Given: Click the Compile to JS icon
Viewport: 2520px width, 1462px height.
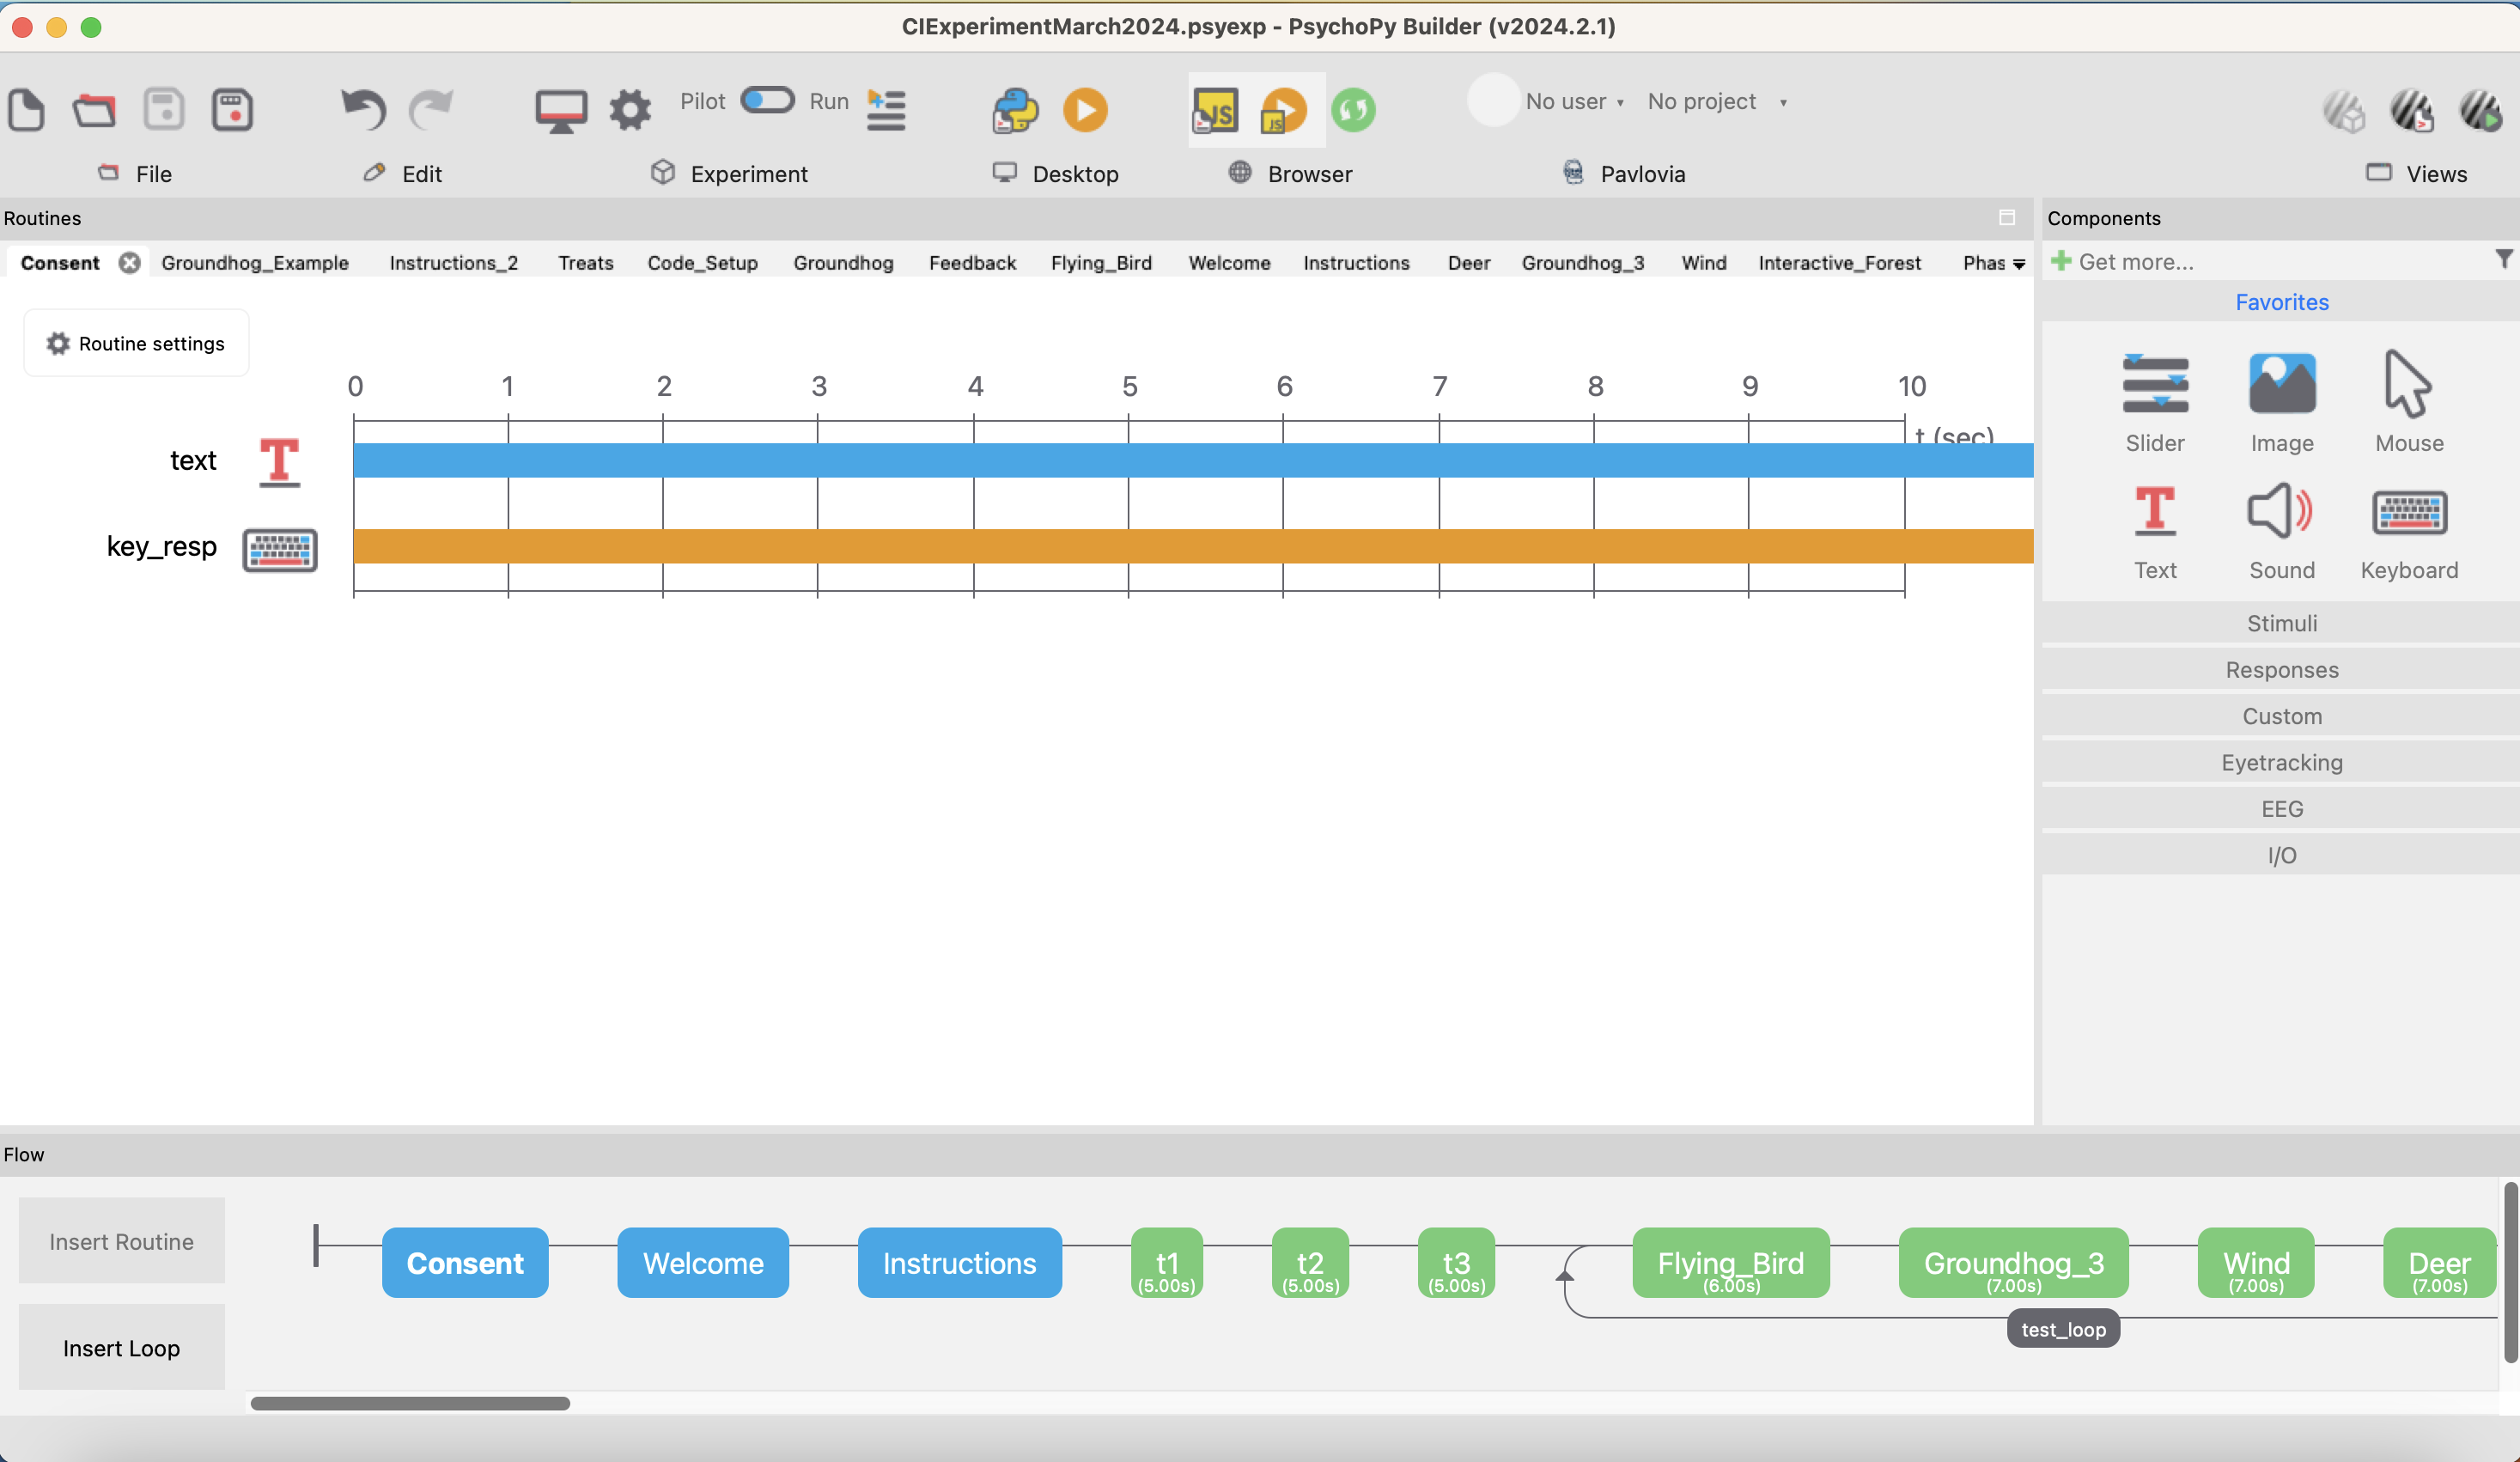Looking at the screenshot, I should tap(1215, 110).
